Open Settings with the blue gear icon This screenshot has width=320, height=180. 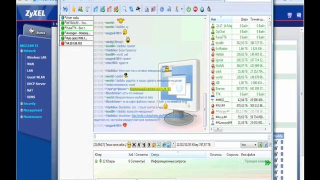(162, 9)
